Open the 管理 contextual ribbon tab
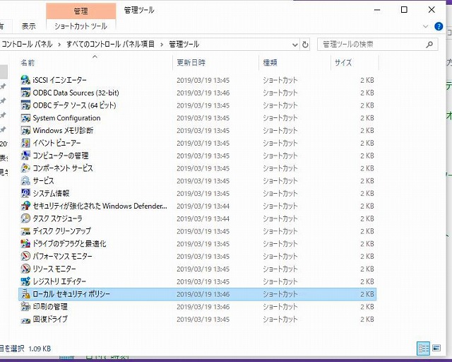The image size is (452, 362). 81,11
